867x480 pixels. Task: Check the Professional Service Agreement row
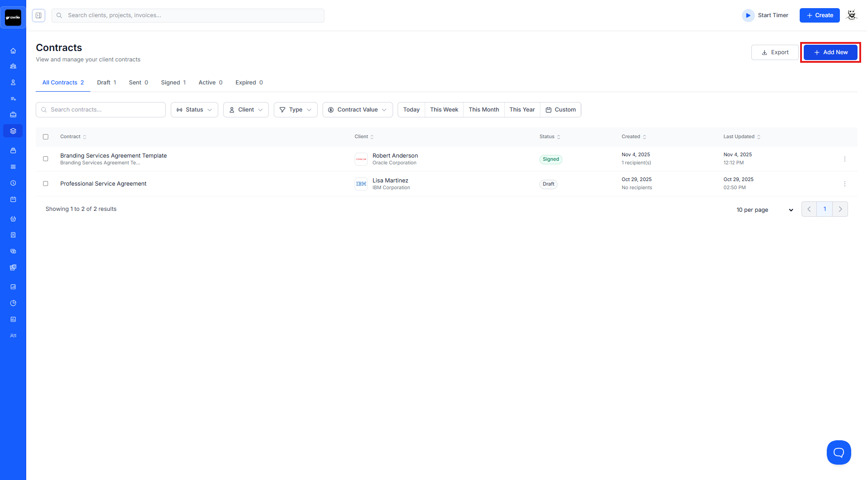point(46,184)
